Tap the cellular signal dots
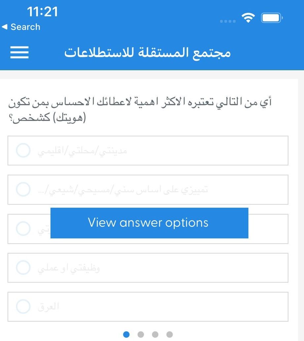Image resolution: width=304 pixels, height=341 pixels. click(x=228, y=21)
